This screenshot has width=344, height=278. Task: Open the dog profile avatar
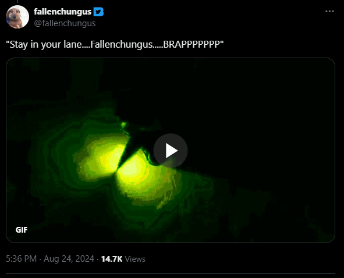(17, 17)
